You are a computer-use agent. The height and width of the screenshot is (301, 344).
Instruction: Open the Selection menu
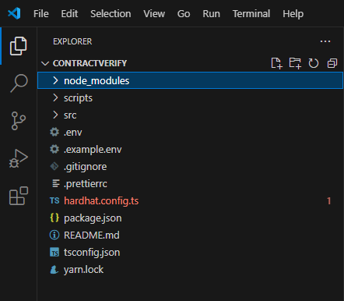tap(111, 13)
